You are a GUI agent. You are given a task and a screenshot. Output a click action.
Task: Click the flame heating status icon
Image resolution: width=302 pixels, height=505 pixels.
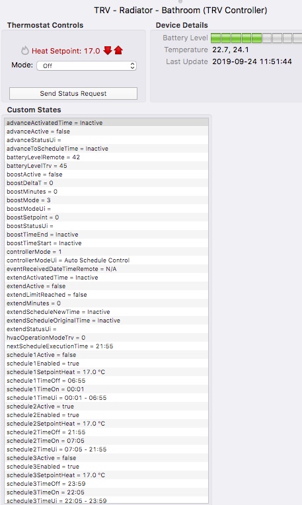25,50
